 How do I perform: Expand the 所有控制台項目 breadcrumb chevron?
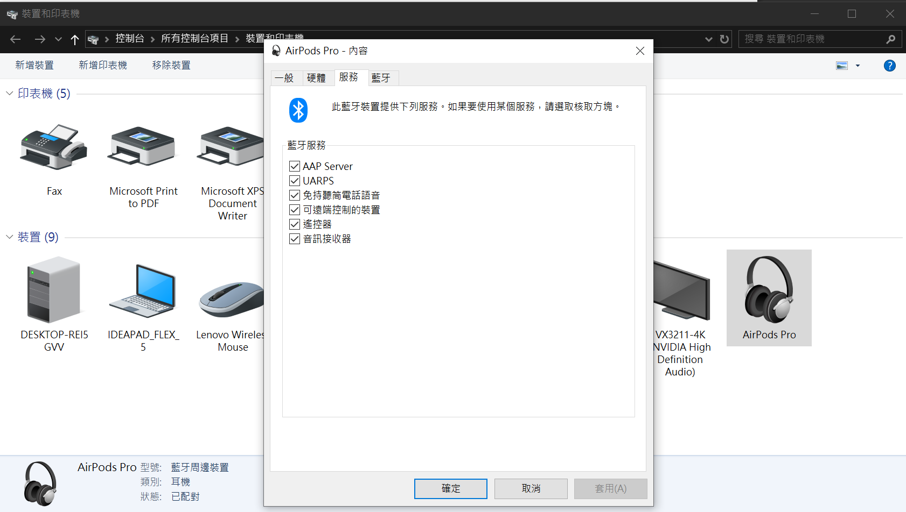[237, 39]
